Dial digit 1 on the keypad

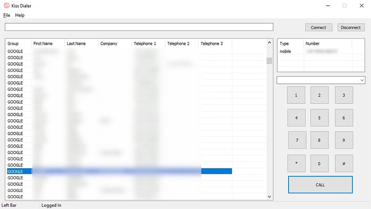tap(296, 95)
